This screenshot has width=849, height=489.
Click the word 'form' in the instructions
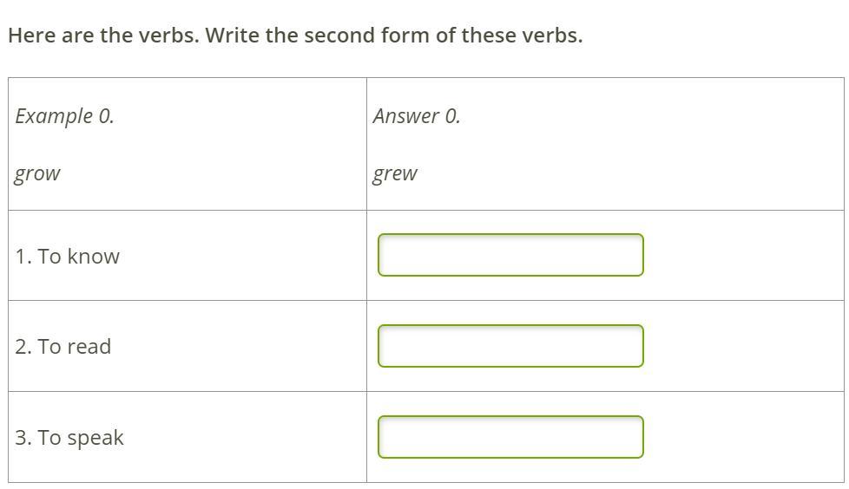tap(407, 36)
